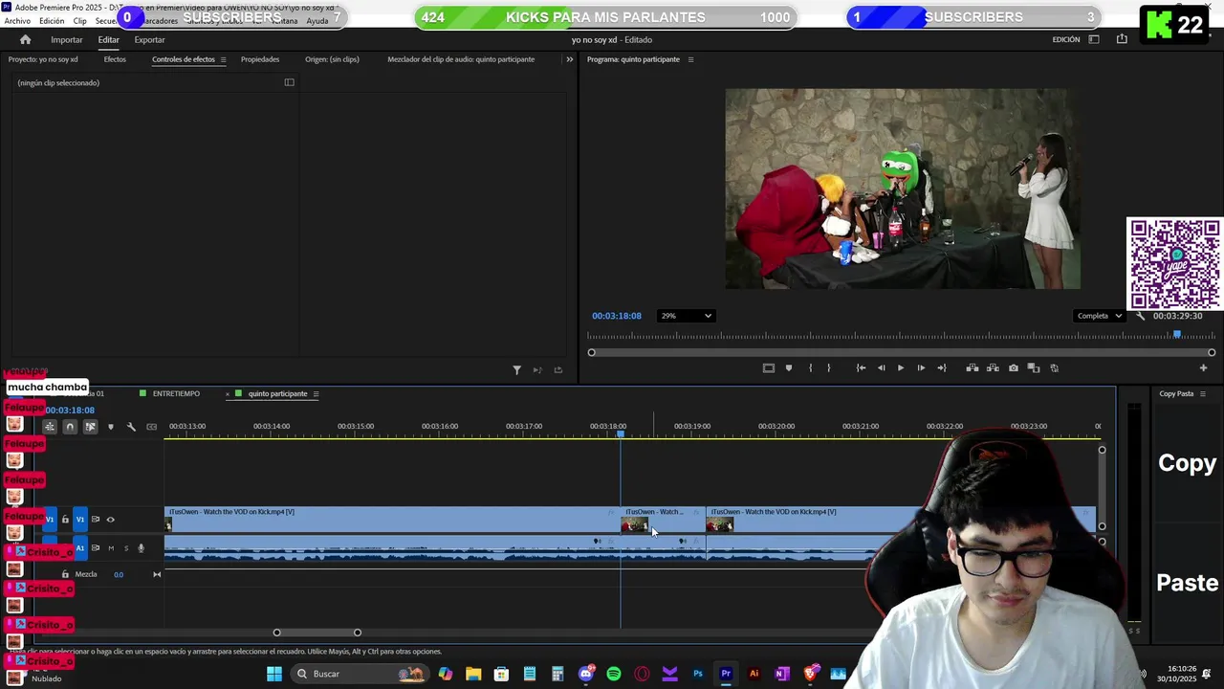Viewport: 1224px width, 689px height.
Task: Open Completa playback resolution dropdown
Action: coord(1098,316)
